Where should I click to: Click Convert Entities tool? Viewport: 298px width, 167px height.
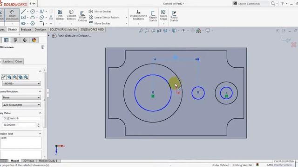(71, 15)
